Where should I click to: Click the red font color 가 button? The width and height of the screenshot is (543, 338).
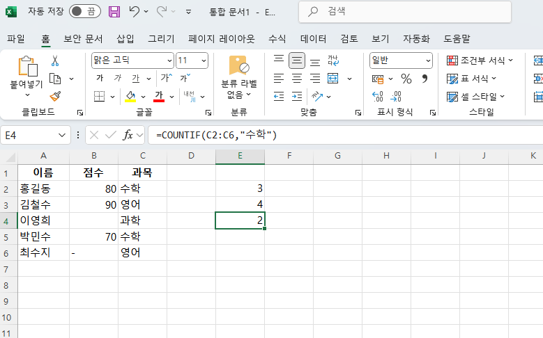[x=159, y=97]
